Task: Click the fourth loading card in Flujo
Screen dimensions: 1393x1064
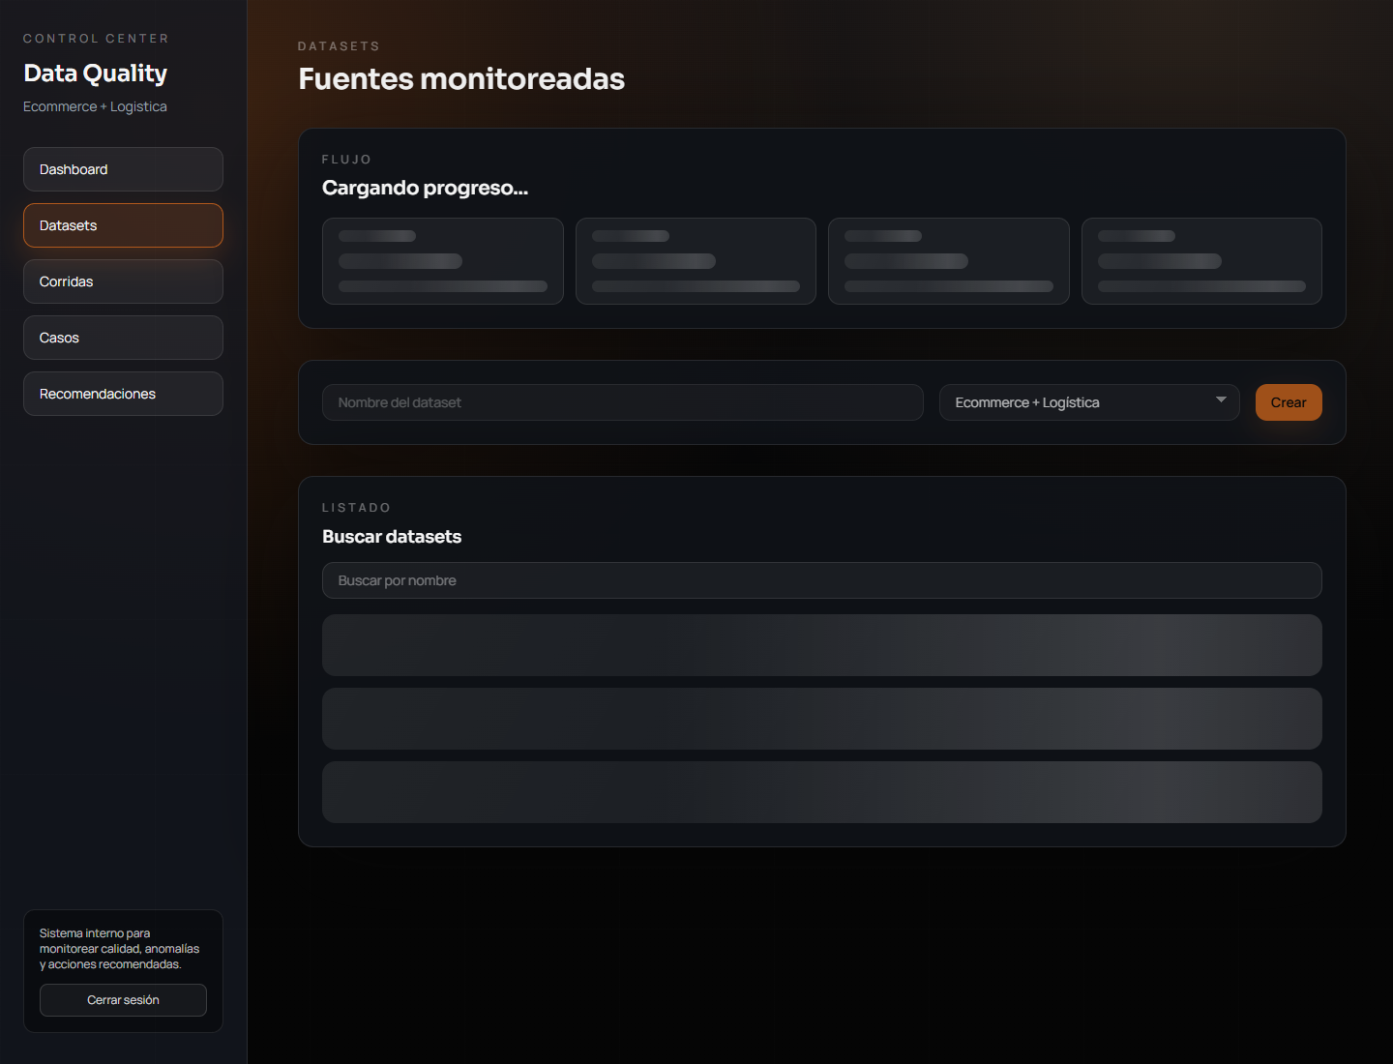Action: pyautogui.click(x=1201, y=261)
